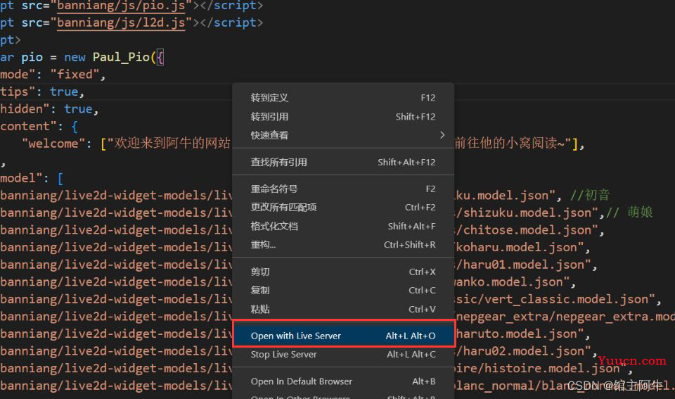675x399 pixels.
Task: Click Open with Live Server
Action: [x=343, y=336]
